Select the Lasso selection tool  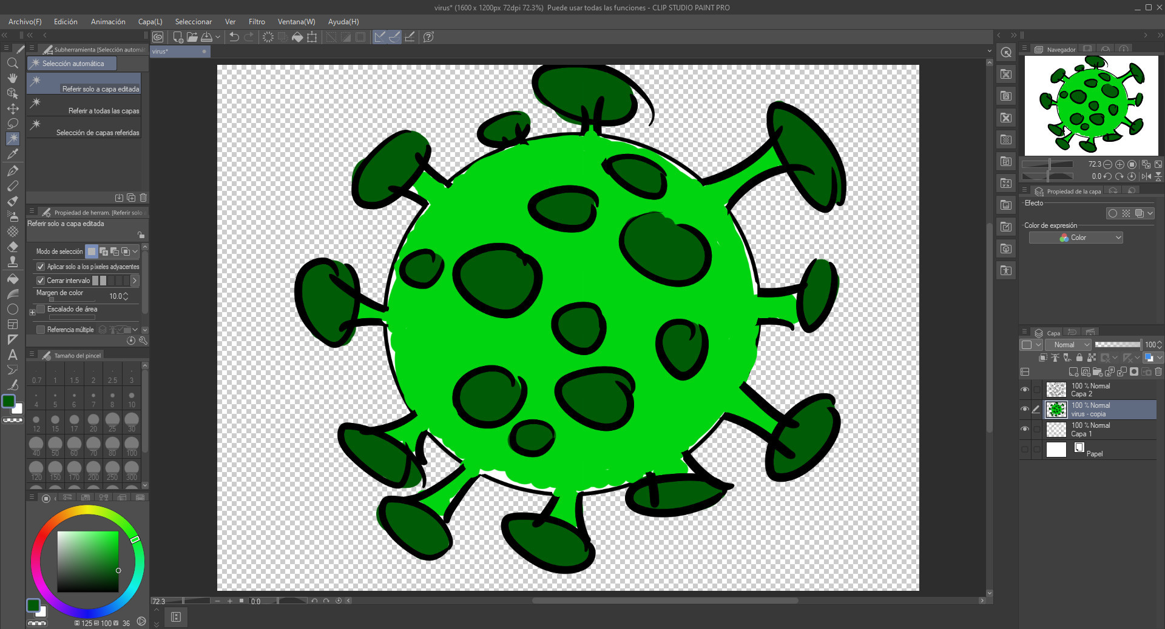12,124
